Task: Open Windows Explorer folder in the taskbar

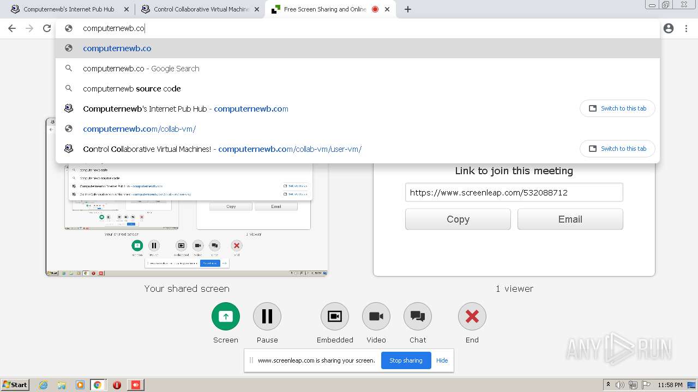Action: (62, 385)
